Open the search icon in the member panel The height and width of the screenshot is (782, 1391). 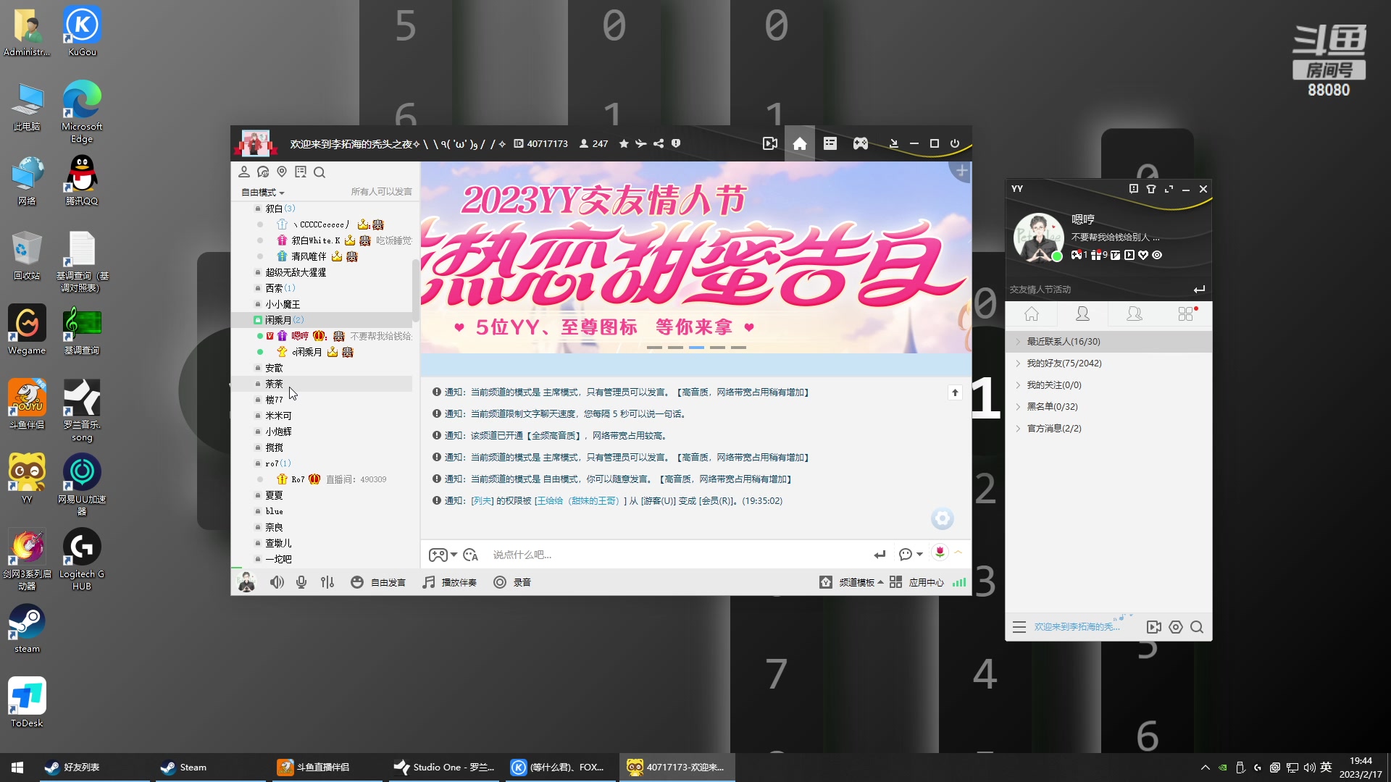click(x=319, y=172)
